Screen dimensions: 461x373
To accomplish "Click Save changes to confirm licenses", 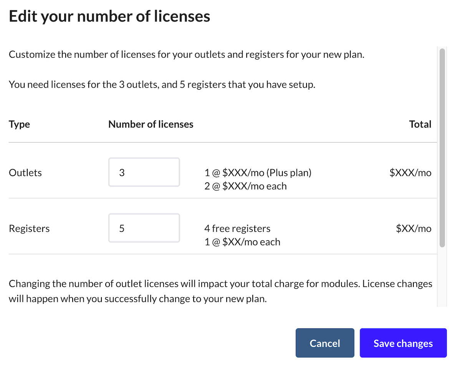I will [403, 343].
